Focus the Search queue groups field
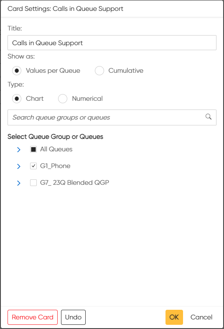The height and width of the screenshot is (329, 224). (x=112, y=117)
